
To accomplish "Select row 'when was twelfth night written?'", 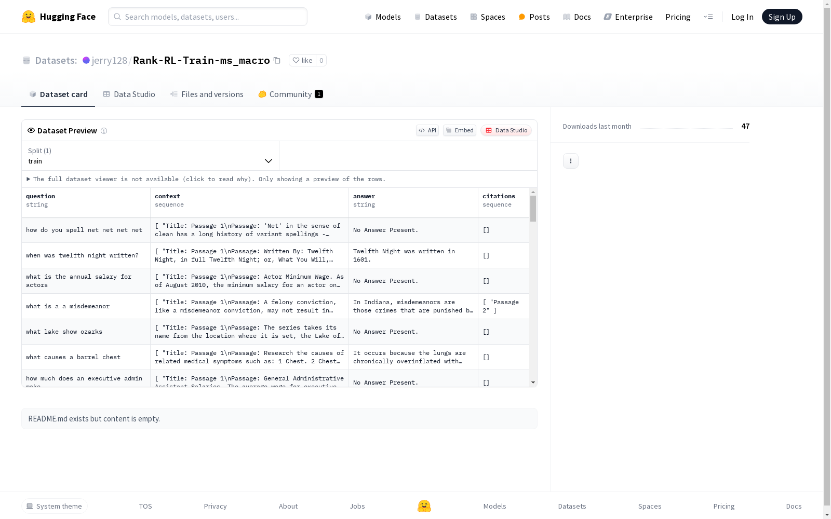I will coord(276,255).
